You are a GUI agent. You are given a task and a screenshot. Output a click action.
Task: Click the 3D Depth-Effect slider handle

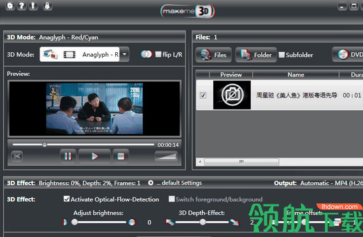[x=203, y=222]
